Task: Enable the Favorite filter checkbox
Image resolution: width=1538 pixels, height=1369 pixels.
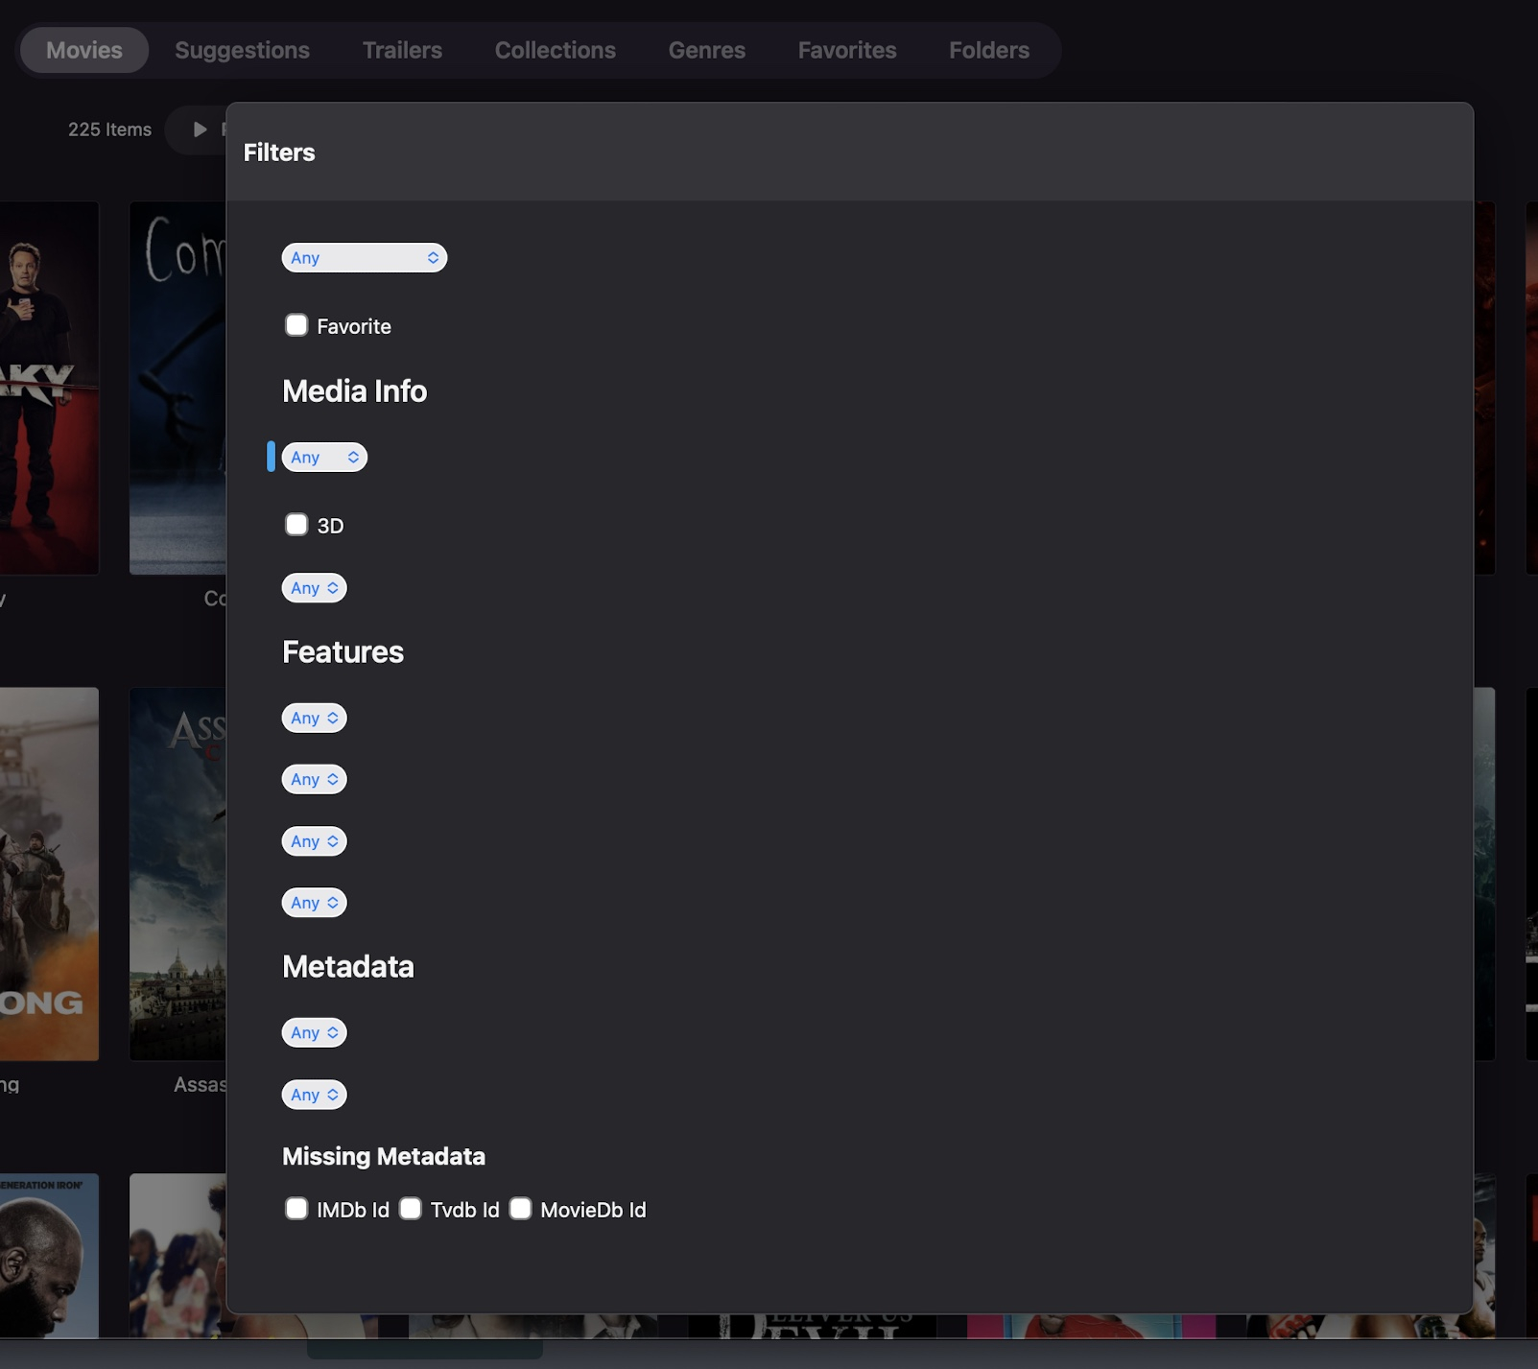Action: 296,325
